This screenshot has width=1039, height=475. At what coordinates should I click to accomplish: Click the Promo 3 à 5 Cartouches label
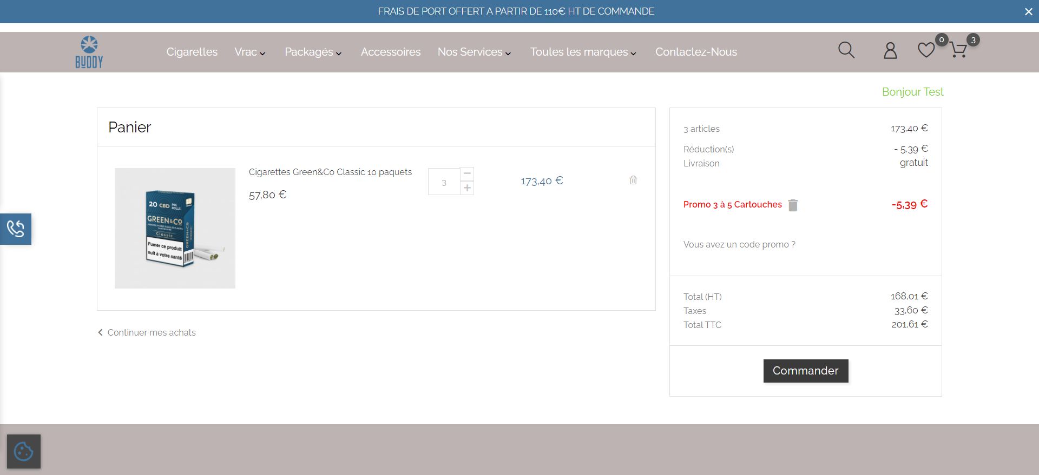732,204
